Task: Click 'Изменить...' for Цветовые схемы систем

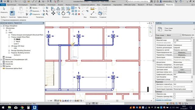Action: pyautogui.click(x=182, y=72)
